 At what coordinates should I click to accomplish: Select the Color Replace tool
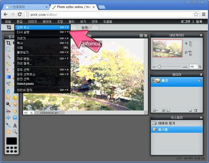pyautogui.click(x=8, y=83)
